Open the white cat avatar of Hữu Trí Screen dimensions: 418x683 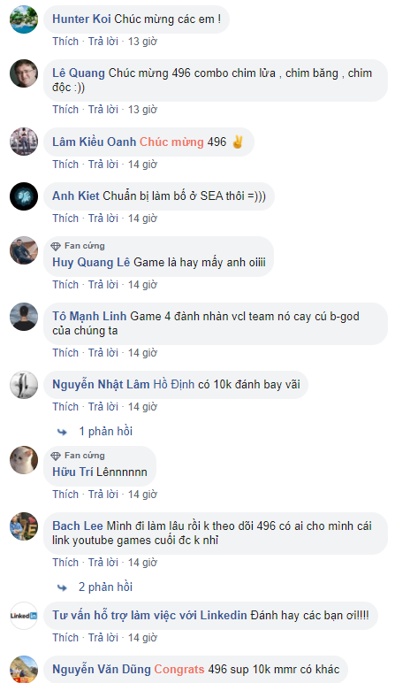tap(24, 460)
